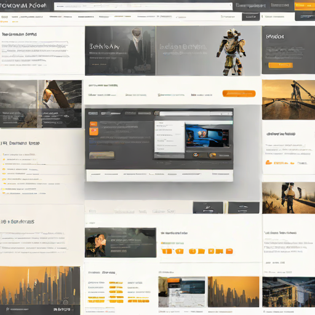This screenshot has height=315, width=315.
Task: Open the interface screenshot thumbnail with the orange bar
Action: (x=181, y=292)
